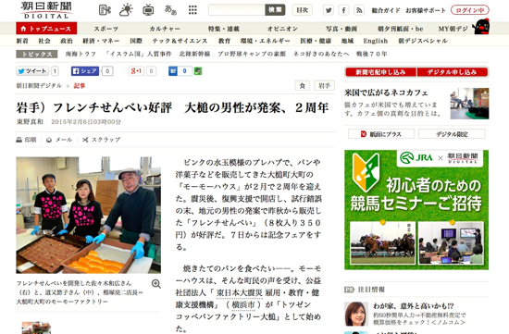This screenshot has width=509, height=334.
Task: Click the red デジタル申し込み button
Action: tap(453, 72)
